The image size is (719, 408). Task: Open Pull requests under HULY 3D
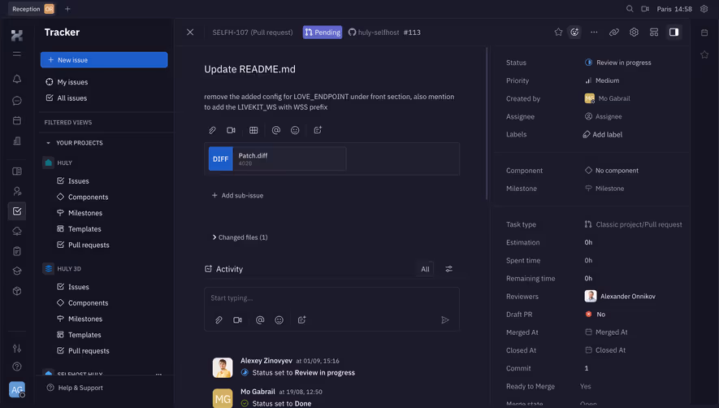[89, 350]
